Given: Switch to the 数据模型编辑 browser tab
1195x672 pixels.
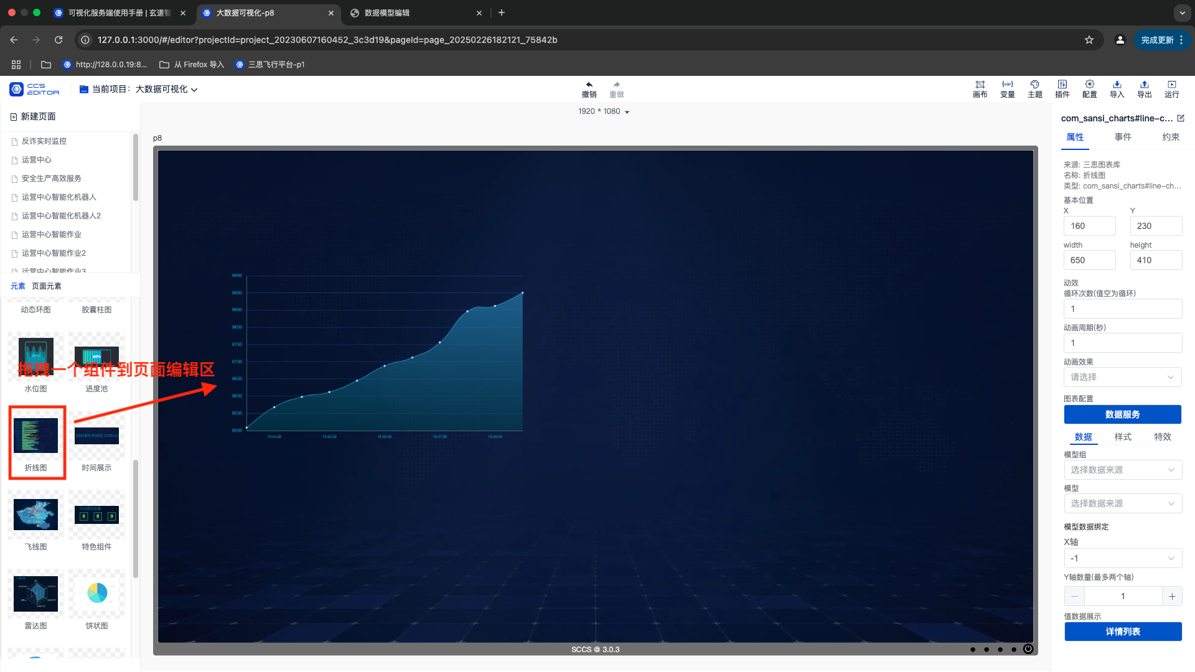Looking at the screenshot, I should click(x=416, y=12).
